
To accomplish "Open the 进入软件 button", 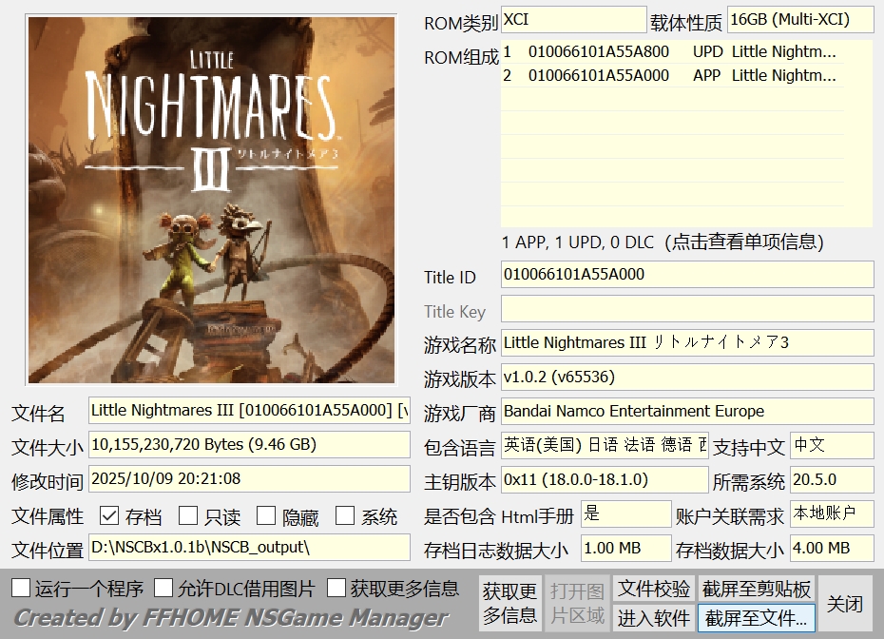I will tap(654, 618).
